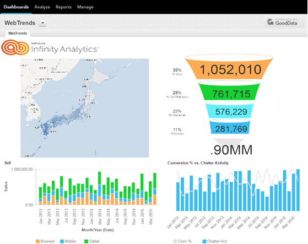
Task: Select the cyan funnel segment 576,229
Action: click(x=230, y=110)
